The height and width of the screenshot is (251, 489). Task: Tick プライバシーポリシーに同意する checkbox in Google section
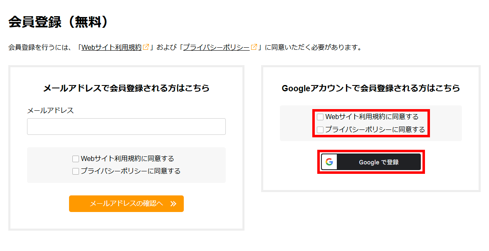[320, 130]
